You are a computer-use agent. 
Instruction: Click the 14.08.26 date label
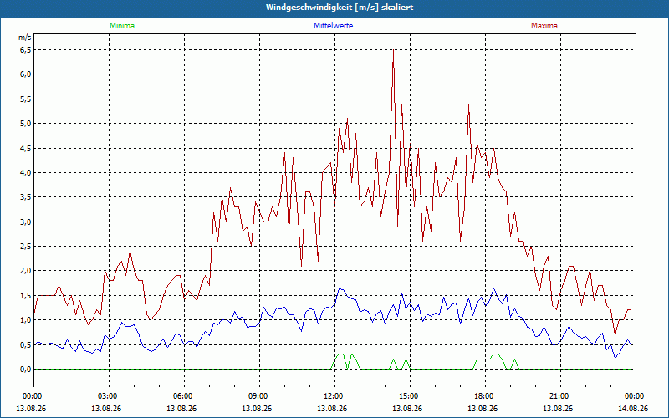633,408
